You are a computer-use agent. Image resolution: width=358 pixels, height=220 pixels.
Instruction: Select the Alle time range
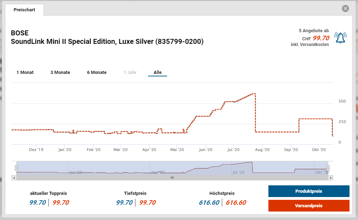tap(158, 73)
